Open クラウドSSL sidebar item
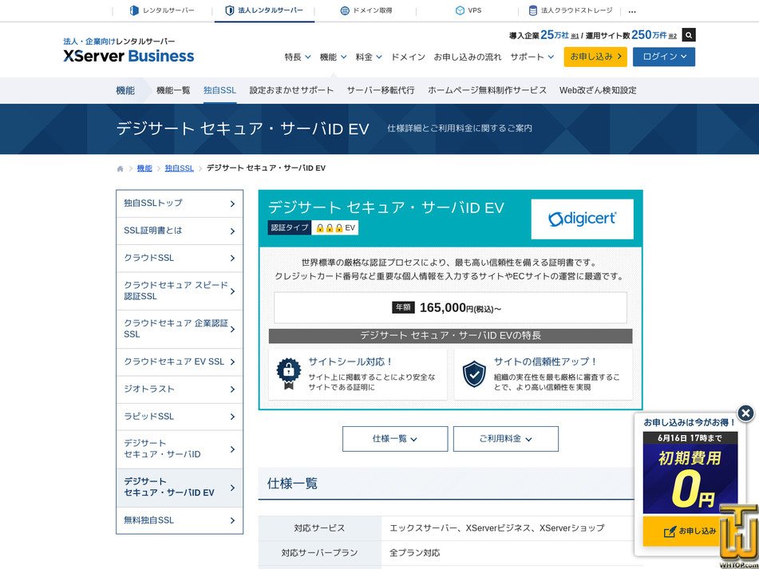The height and width of the screenshot is (569, 759). (x=180, y=259)
